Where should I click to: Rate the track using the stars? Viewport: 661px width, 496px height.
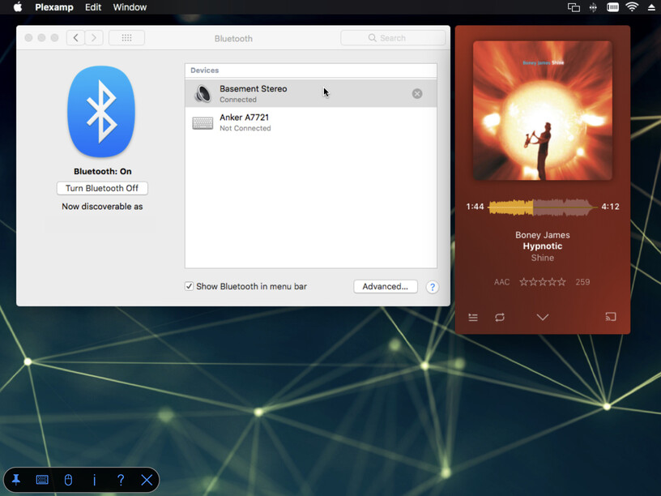click(543, 282)
